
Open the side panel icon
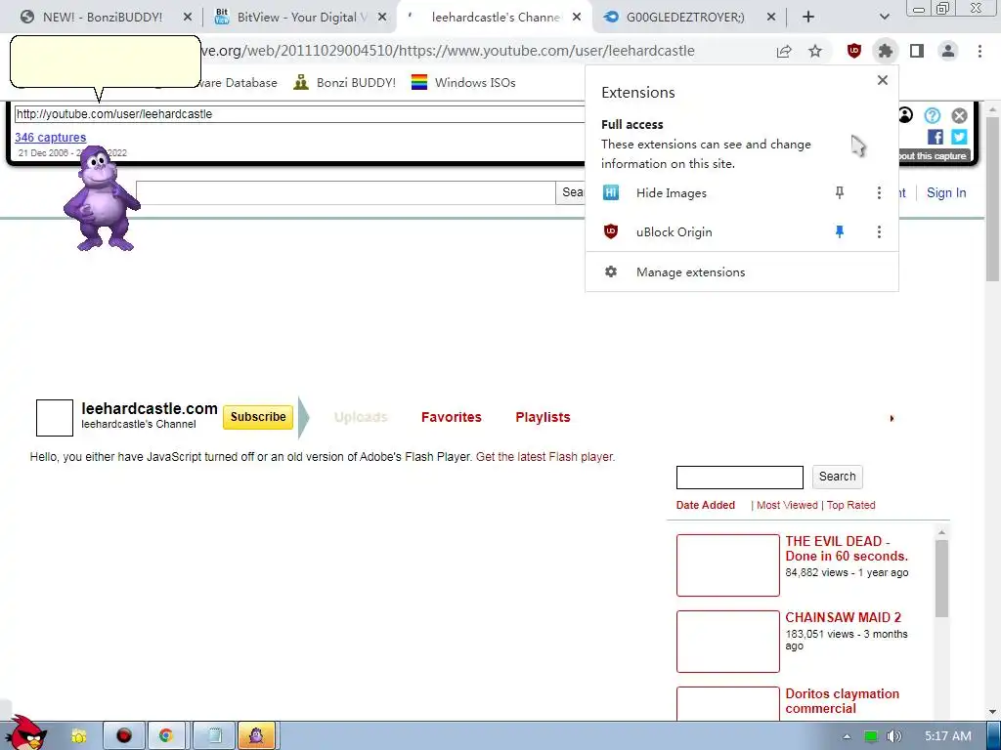coord(917,51)
